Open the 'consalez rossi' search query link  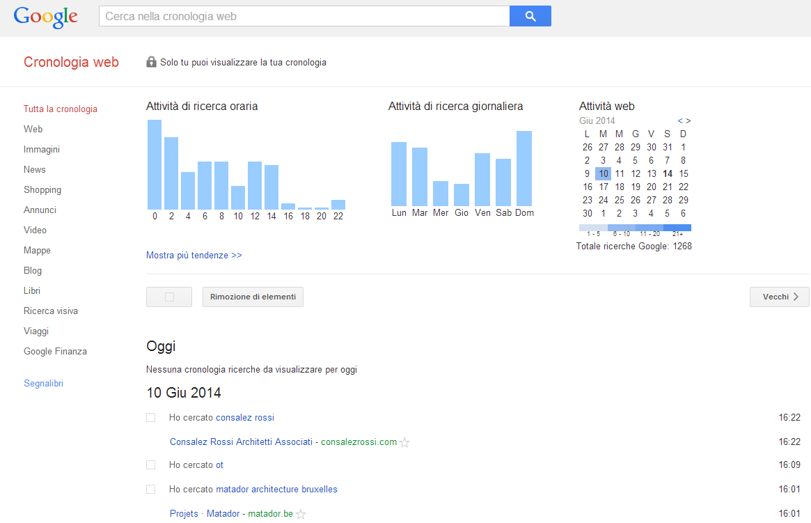(x=244, y=417)
